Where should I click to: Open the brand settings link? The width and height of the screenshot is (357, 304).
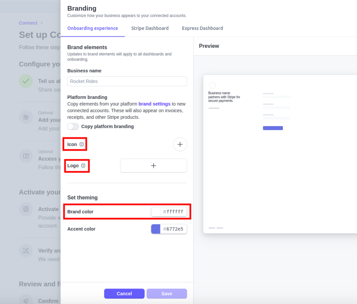coord(154,104)
